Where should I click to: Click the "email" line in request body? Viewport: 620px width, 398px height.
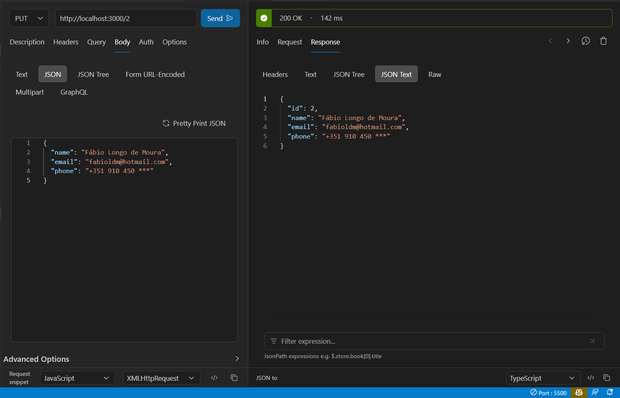(x=111, y=162)
